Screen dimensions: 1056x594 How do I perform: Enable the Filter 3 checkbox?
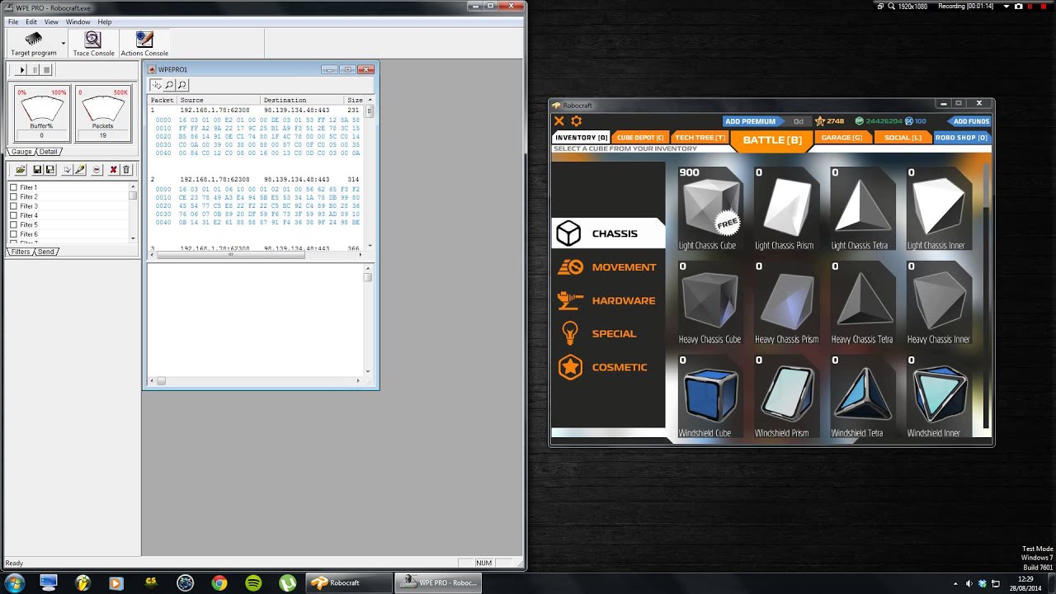pos(13,206)
